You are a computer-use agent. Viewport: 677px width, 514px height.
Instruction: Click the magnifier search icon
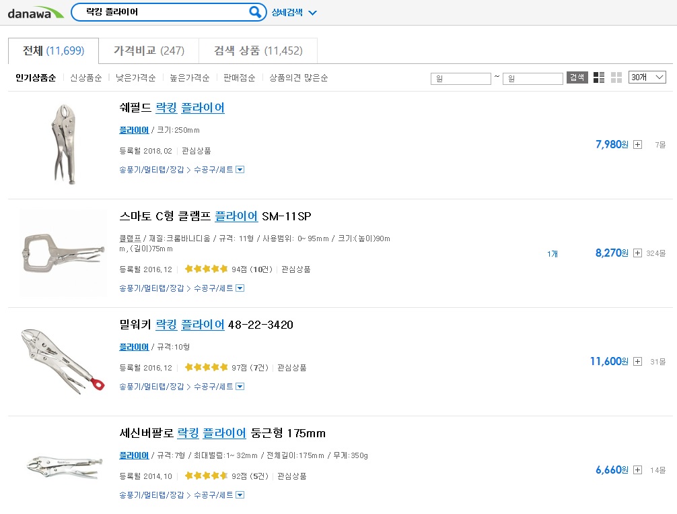click(x=255, y=11)
